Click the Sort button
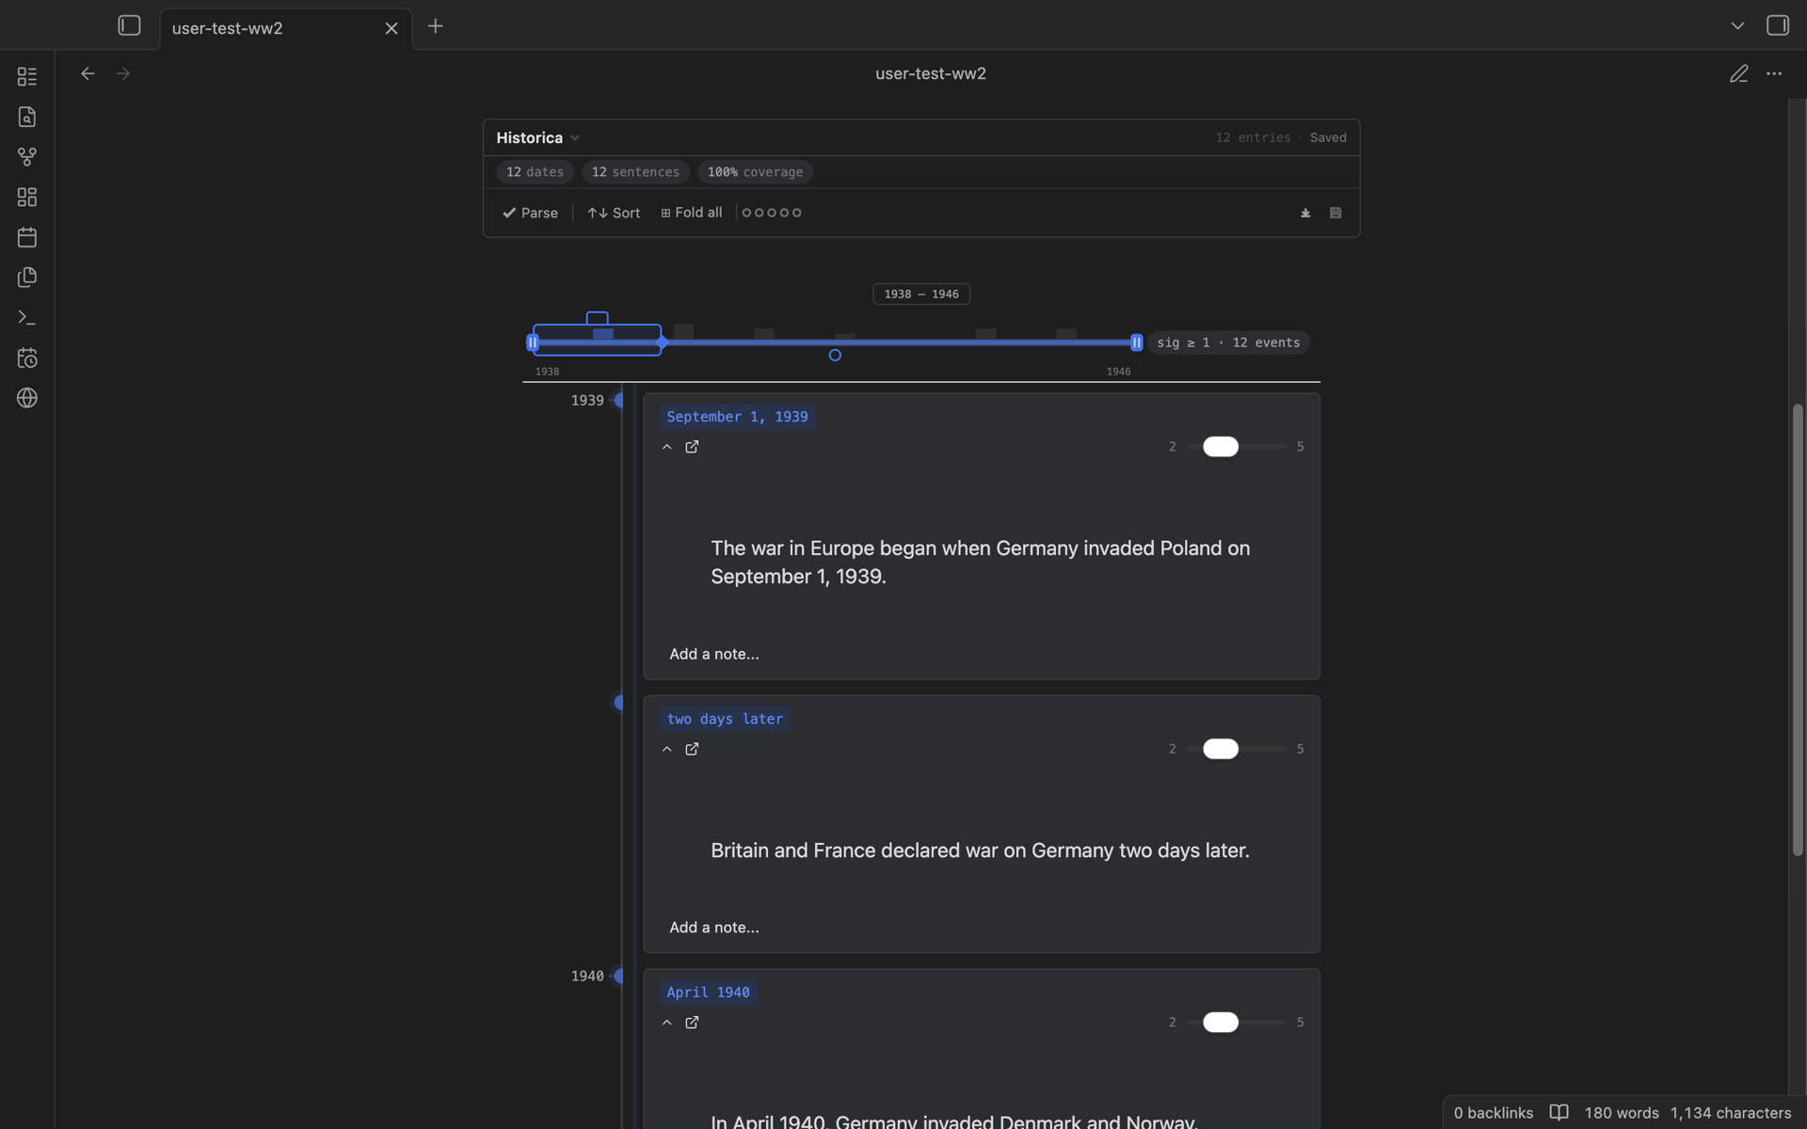Screen dimensions: 1807x1129 pos(614,213)
